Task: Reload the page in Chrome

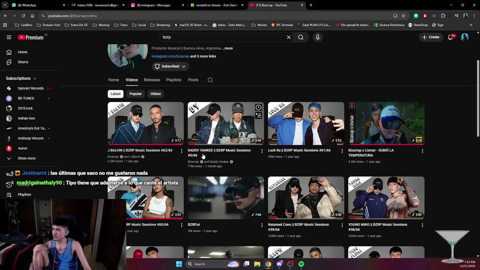Action: [x=23, y=16]
